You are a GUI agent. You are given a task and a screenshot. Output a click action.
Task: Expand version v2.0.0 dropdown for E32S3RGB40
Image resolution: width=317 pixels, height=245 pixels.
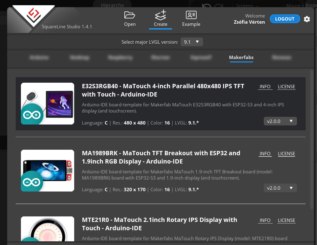(x=280, y=121)
